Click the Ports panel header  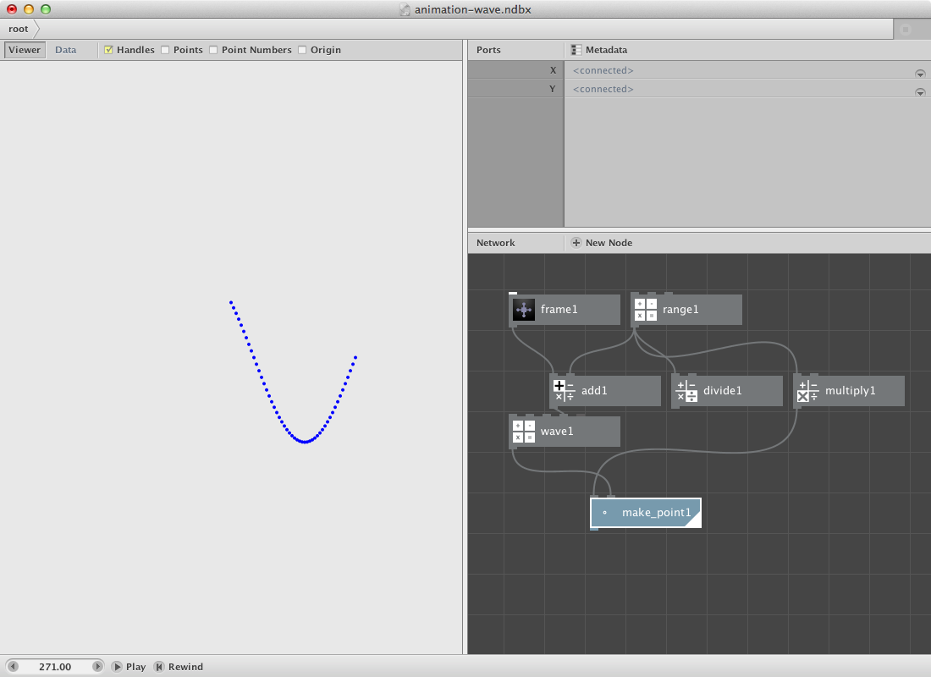point(488,50)
